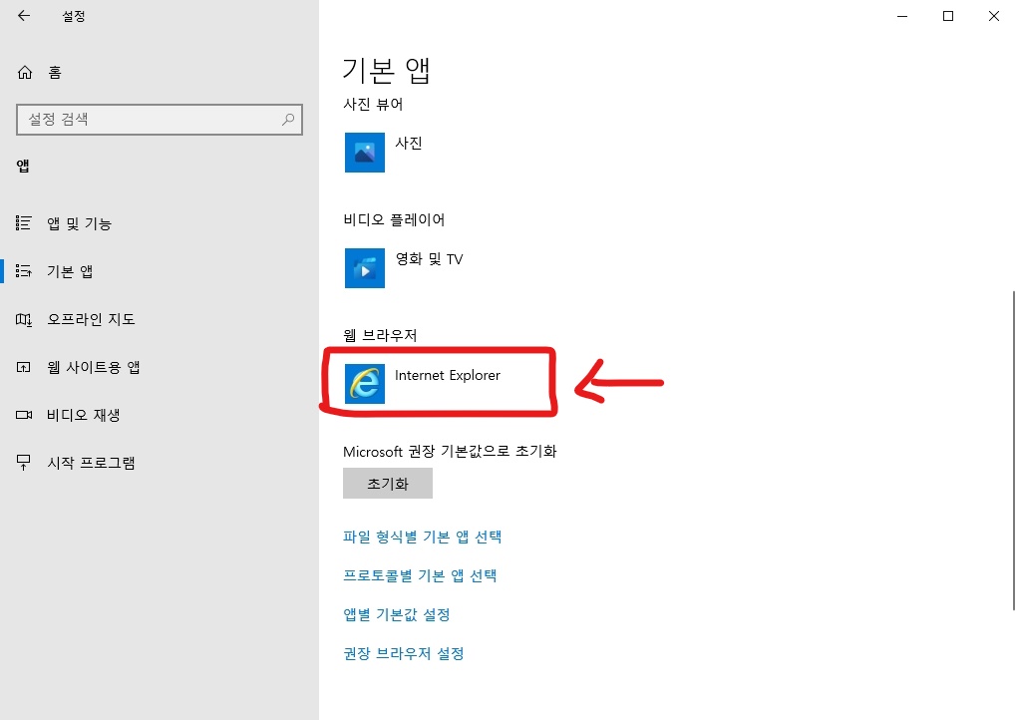Click the 비디오 재생 camera icon

23,415
